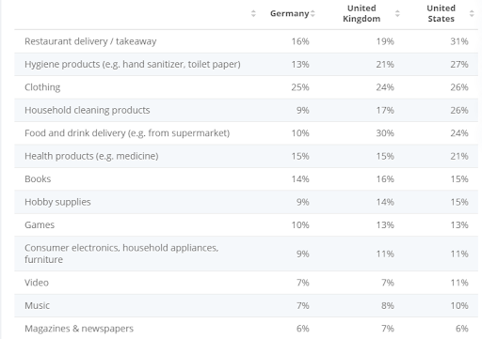Viewport: 482px width, 339px height.
Task: Select the Music row
Action: (x=246, y=305)
